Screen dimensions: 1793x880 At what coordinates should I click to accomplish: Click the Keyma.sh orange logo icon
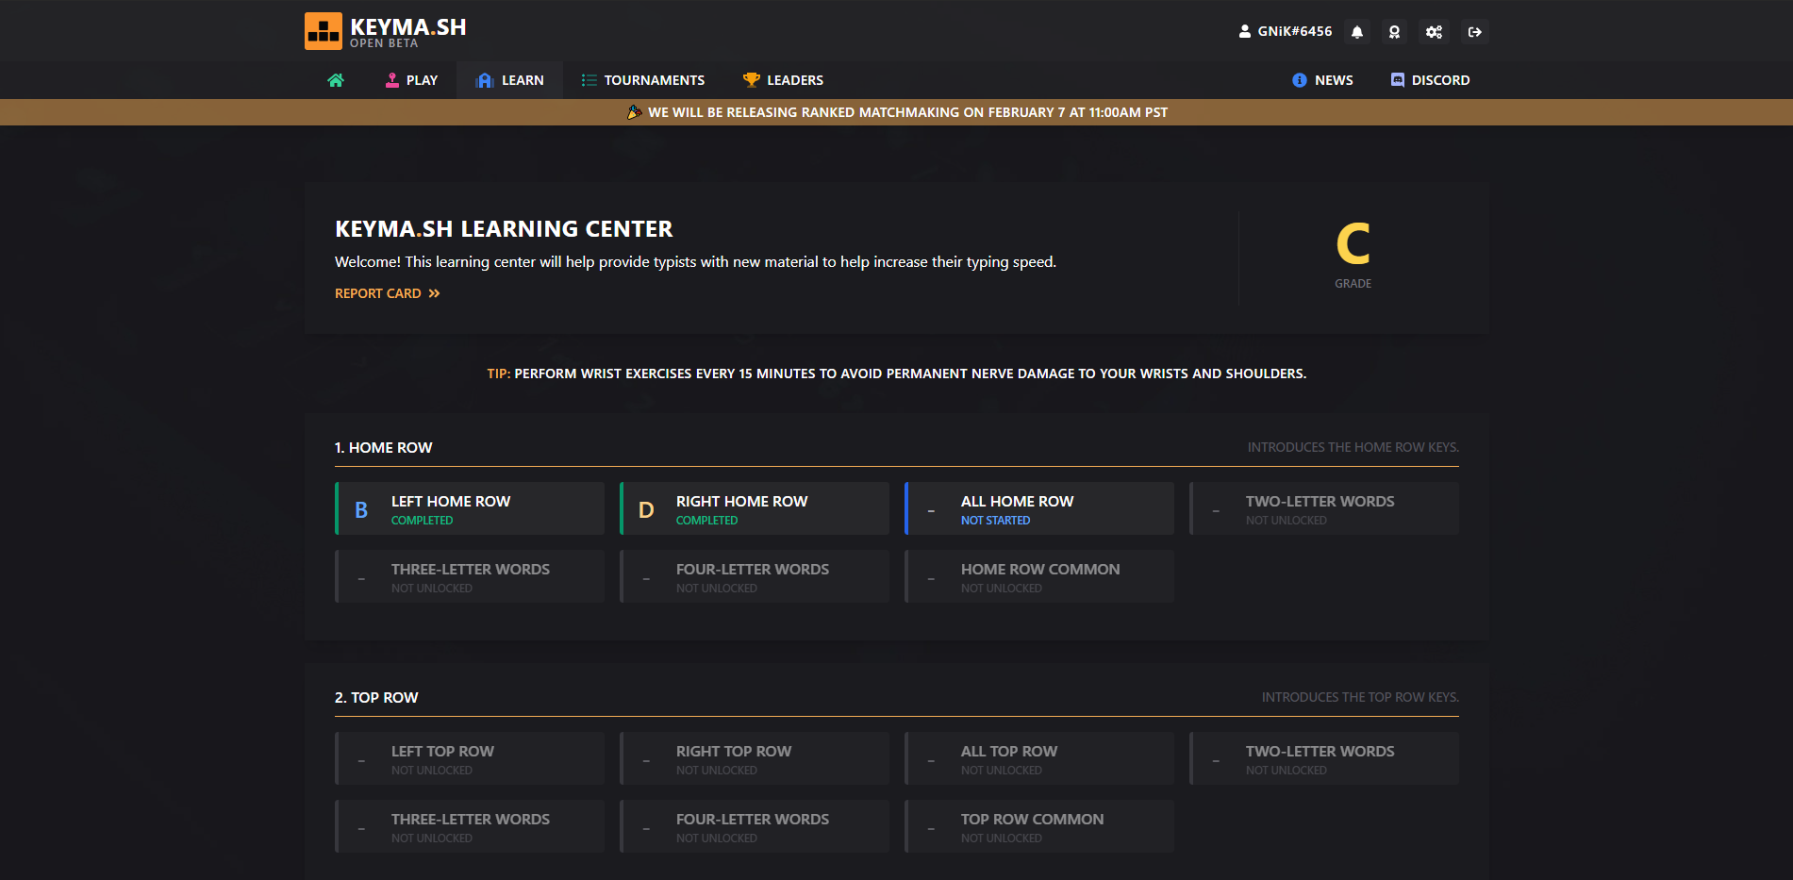[x=324, y=31]
